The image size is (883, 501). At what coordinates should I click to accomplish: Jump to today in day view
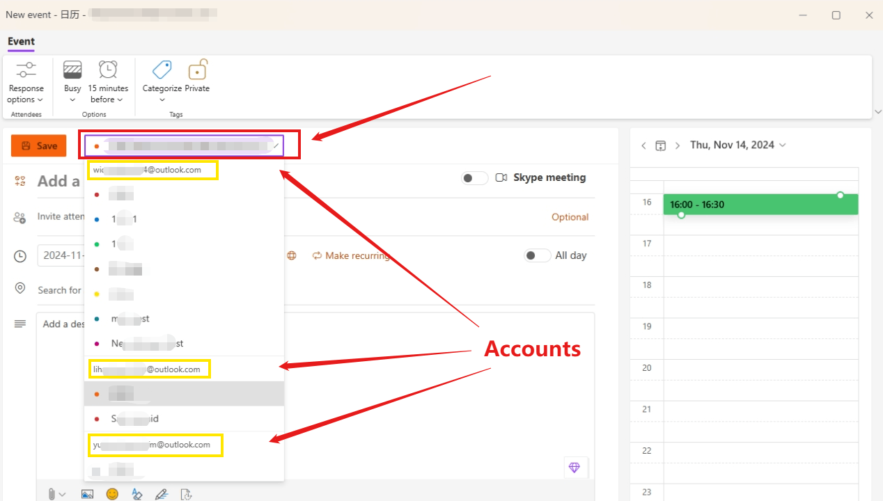[x=661, y=145]
